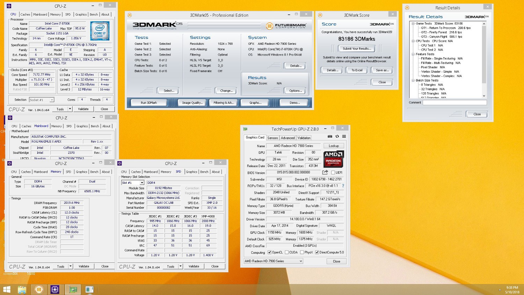Take a GPU-Z screenshot with the camera icon
This screenshot has height=295, width=524.
point(330,136)
